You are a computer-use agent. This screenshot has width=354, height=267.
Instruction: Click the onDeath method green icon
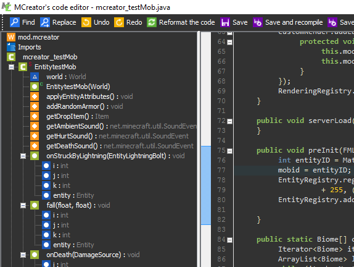pos(35,255)
